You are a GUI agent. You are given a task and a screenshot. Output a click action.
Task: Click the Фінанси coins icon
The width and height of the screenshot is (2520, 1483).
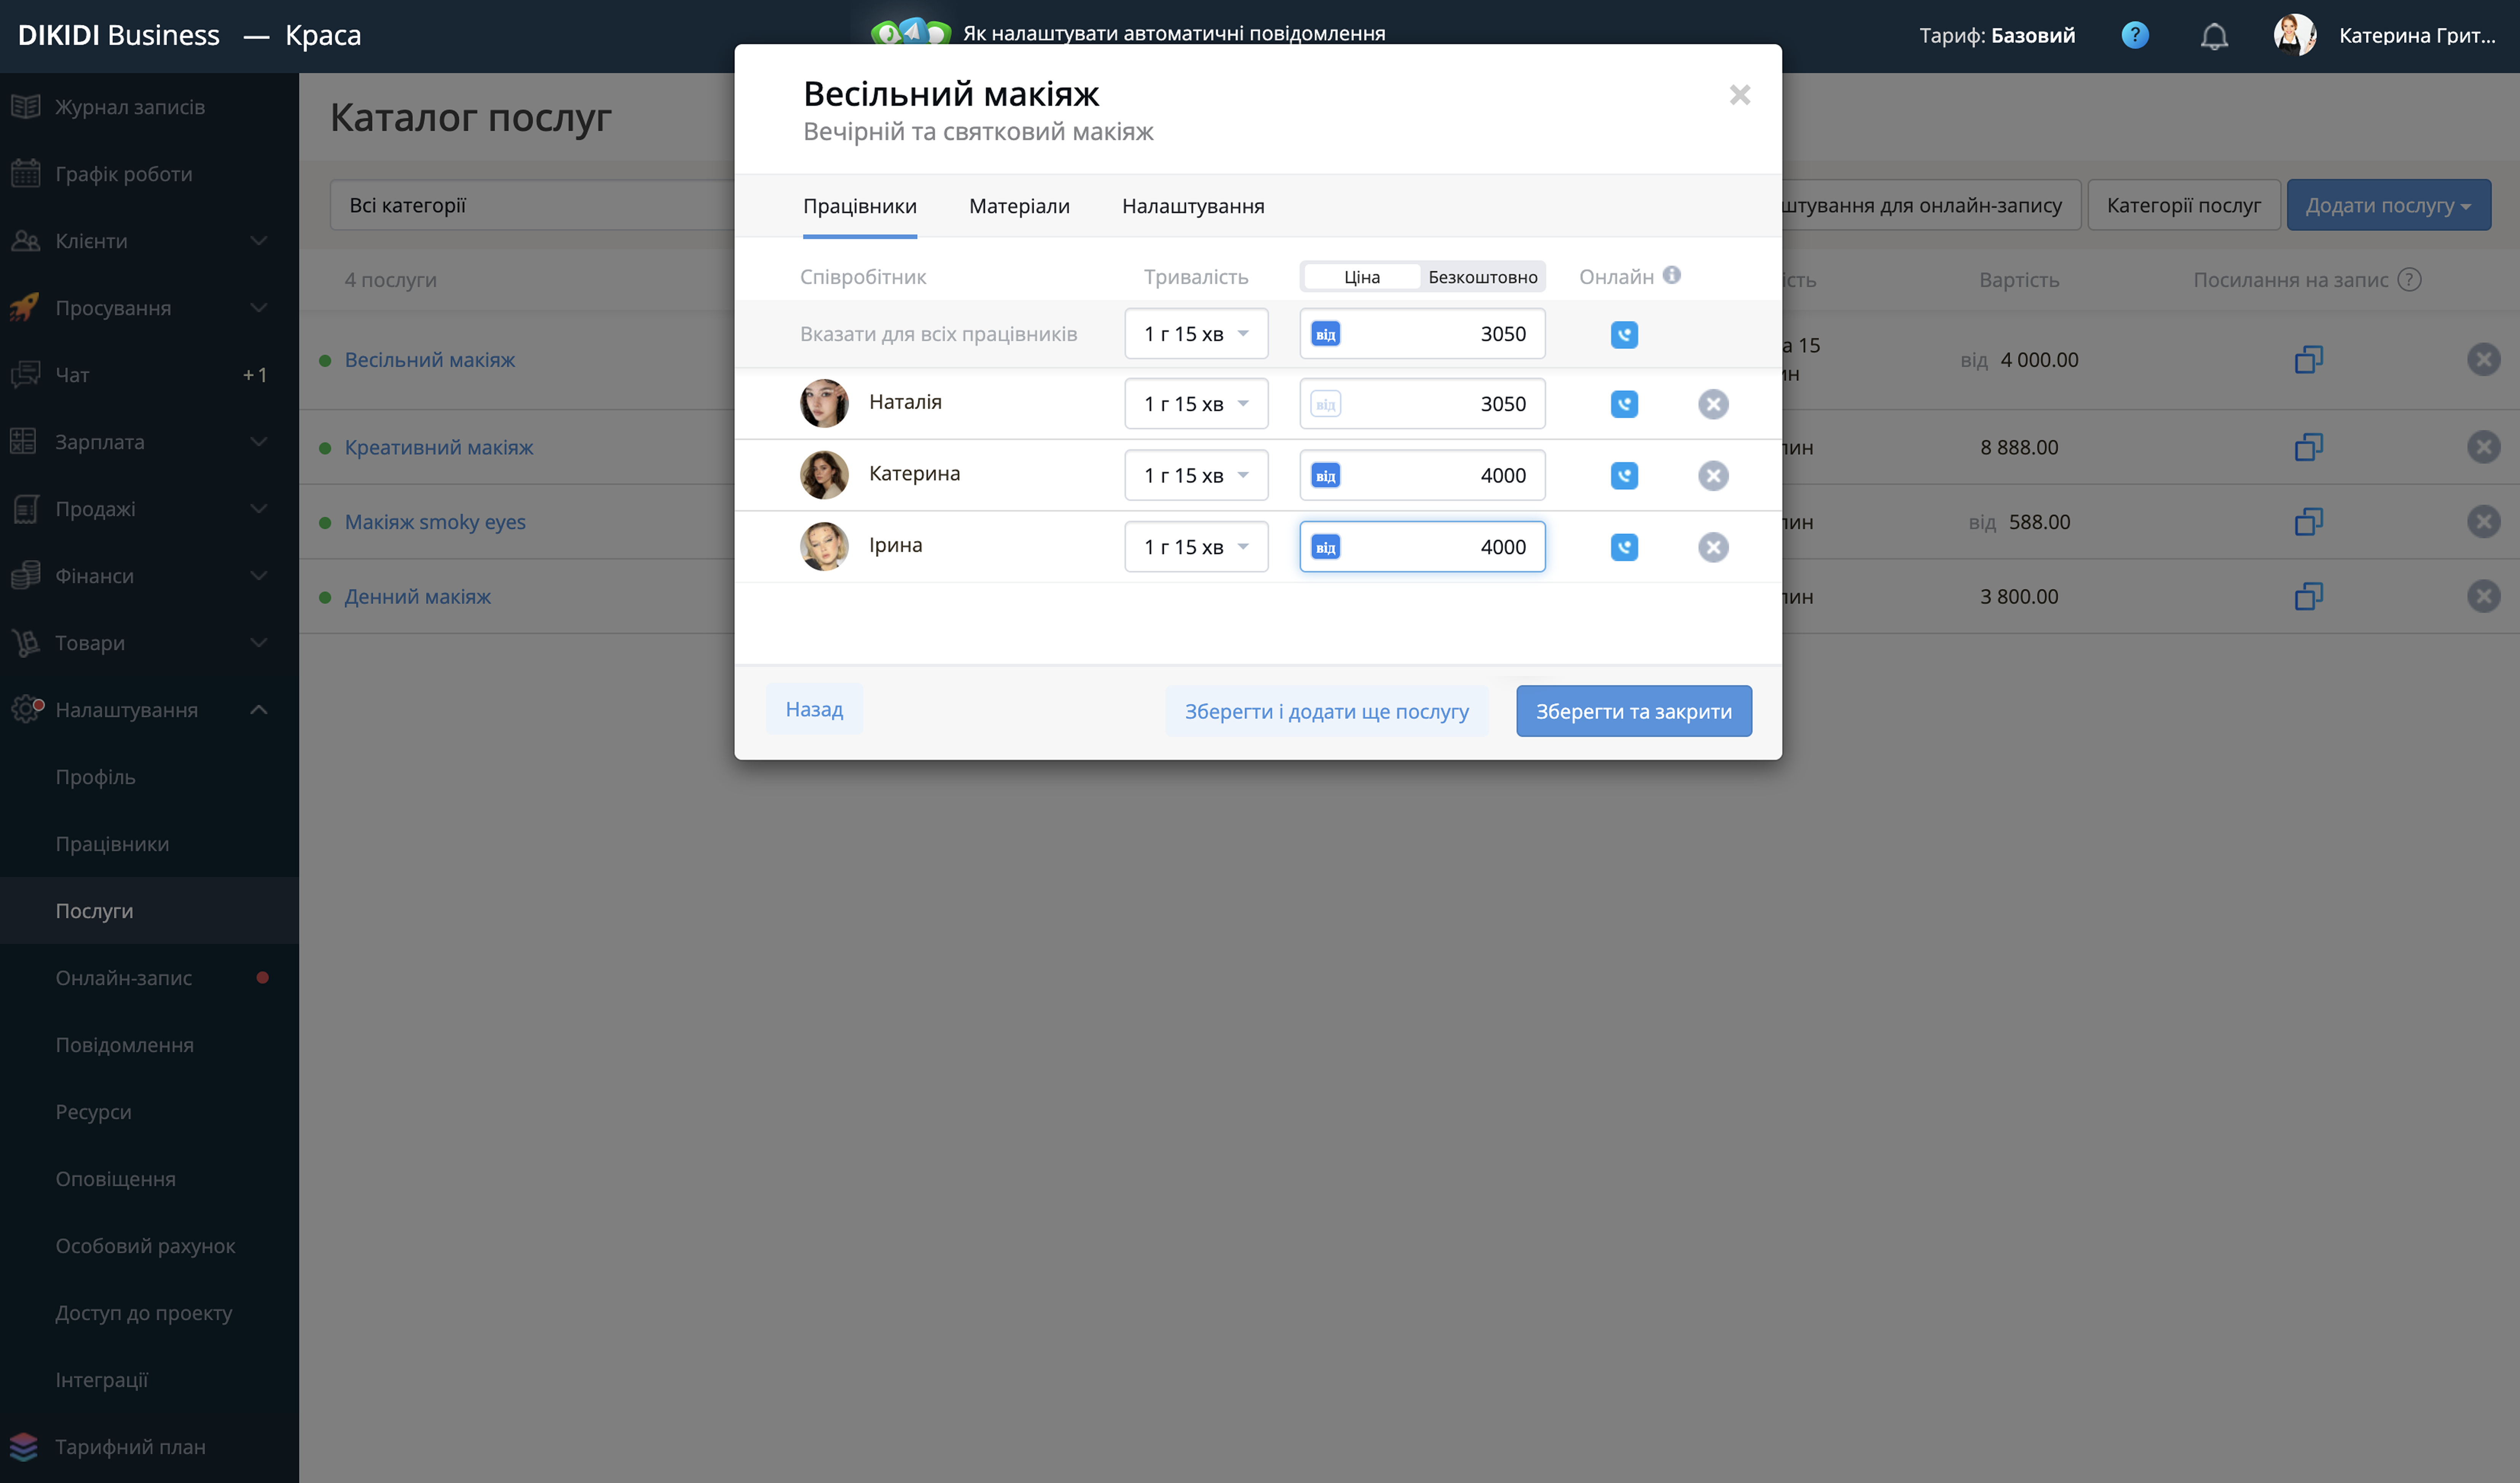click(x=25, y=575)
